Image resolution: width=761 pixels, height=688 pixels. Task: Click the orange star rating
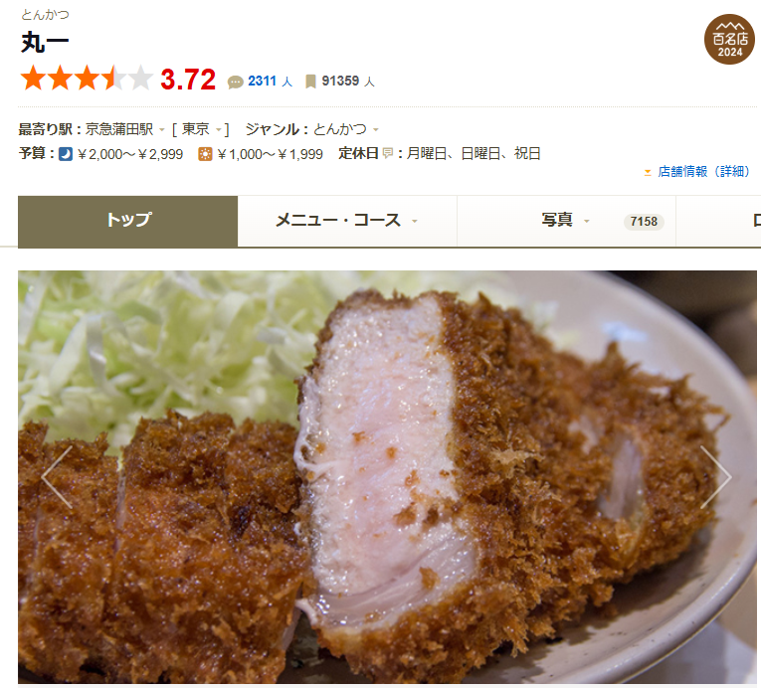[x=87, y=79]
